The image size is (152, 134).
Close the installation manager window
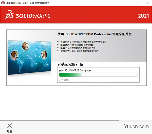coord(147,3)
